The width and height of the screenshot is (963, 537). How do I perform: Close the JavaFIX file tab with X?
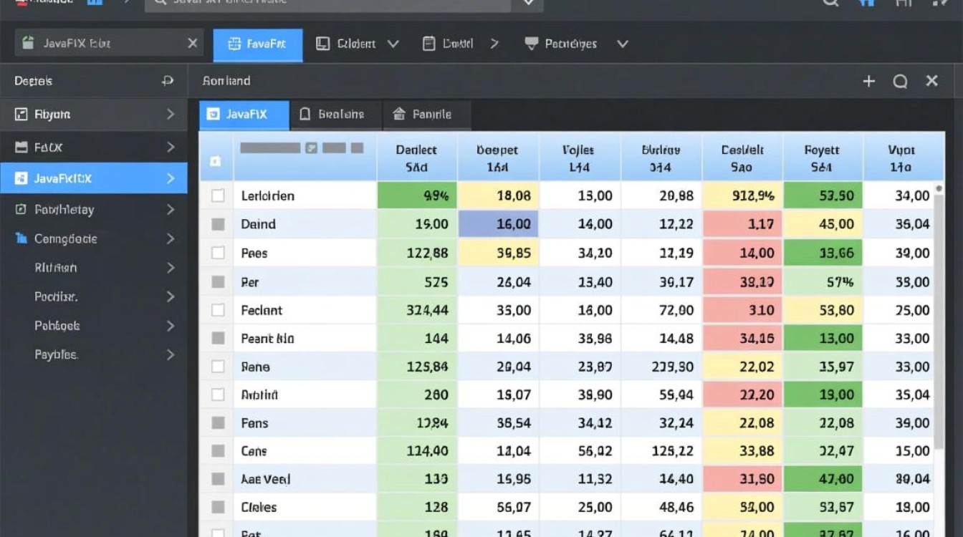[x=192, y=44]
